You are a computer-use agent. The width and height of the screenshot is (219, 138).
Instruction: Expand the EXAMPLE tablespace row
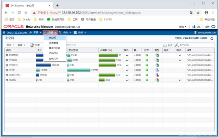7,55
